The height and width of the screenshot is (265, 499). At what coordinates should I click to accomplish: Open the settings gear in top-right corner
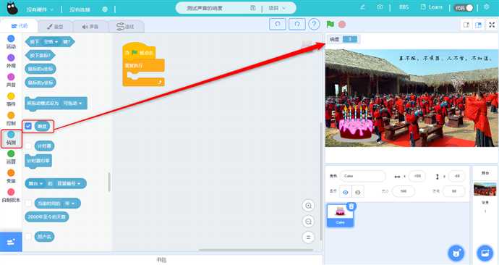pyautogui.click(x=486, y=7)
